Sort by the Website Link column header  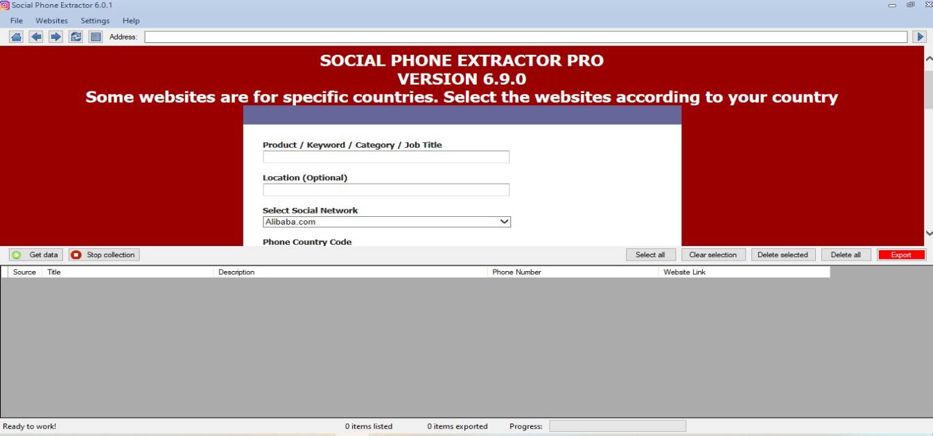tap(744, 272)
